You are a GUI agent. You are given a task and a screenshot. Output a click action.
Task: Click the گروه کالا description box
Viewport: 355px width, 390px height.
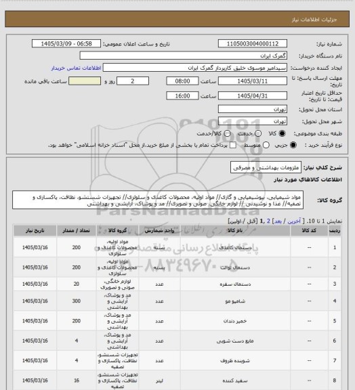pyautogui.click(x=158, y=200)
